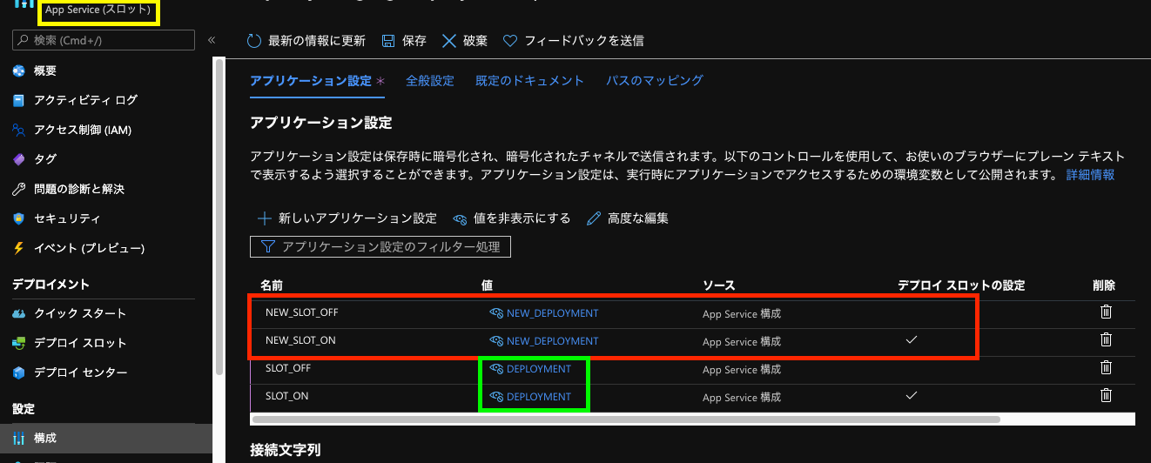Collapse the sidebar with the double chevron

click(x=212, y=40)
